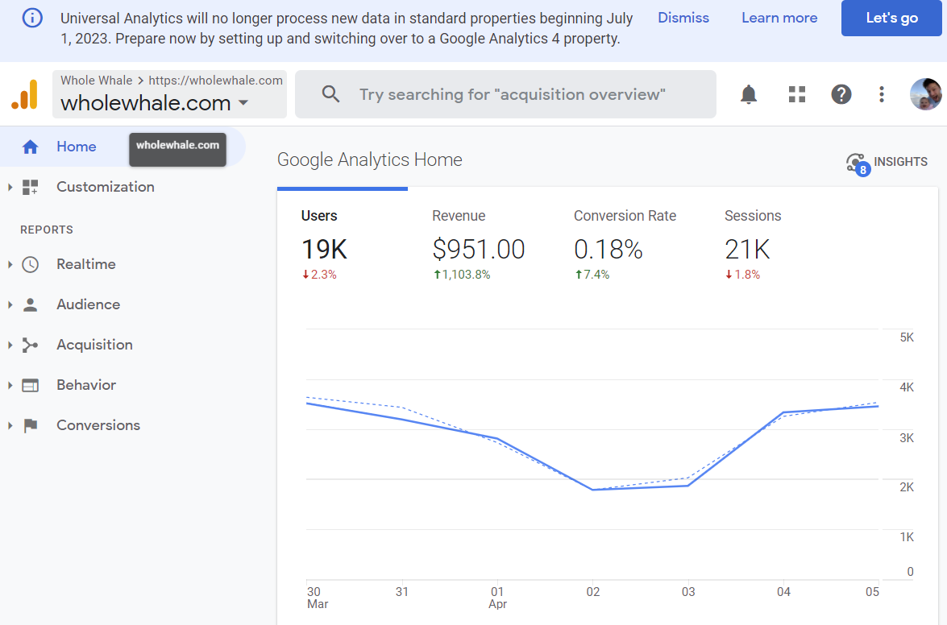This screenshot has height=625, width=947.
Task: Expand the Conversions reports arrow
Action: [10, 425]
